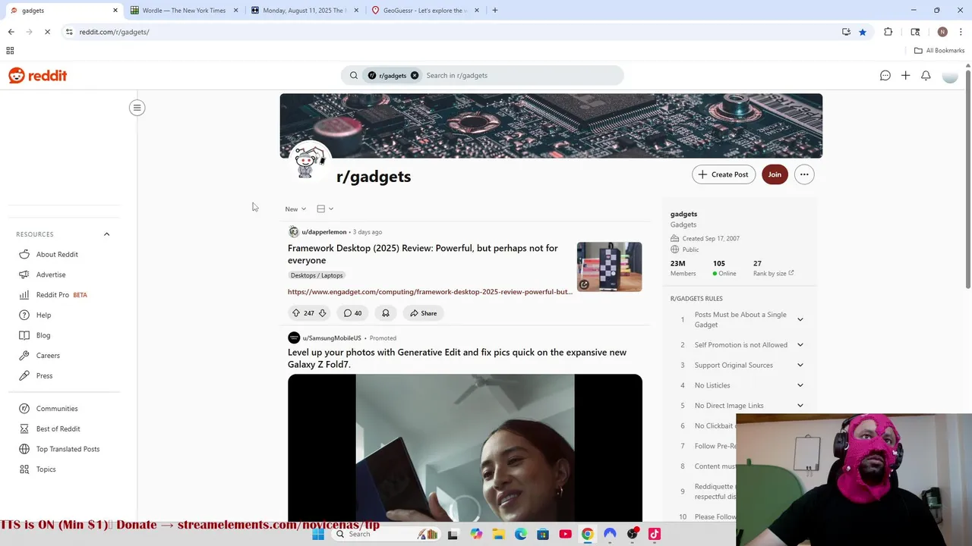972x546 pixels.
Task: Click the search magnifier icon
Action: coord(353,76)
